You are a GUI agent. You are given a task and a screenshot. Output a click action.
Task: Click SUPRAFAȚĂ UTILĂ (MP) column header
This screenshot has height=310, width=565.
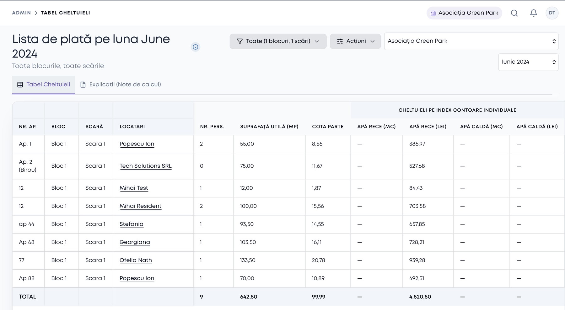(269, 127)
